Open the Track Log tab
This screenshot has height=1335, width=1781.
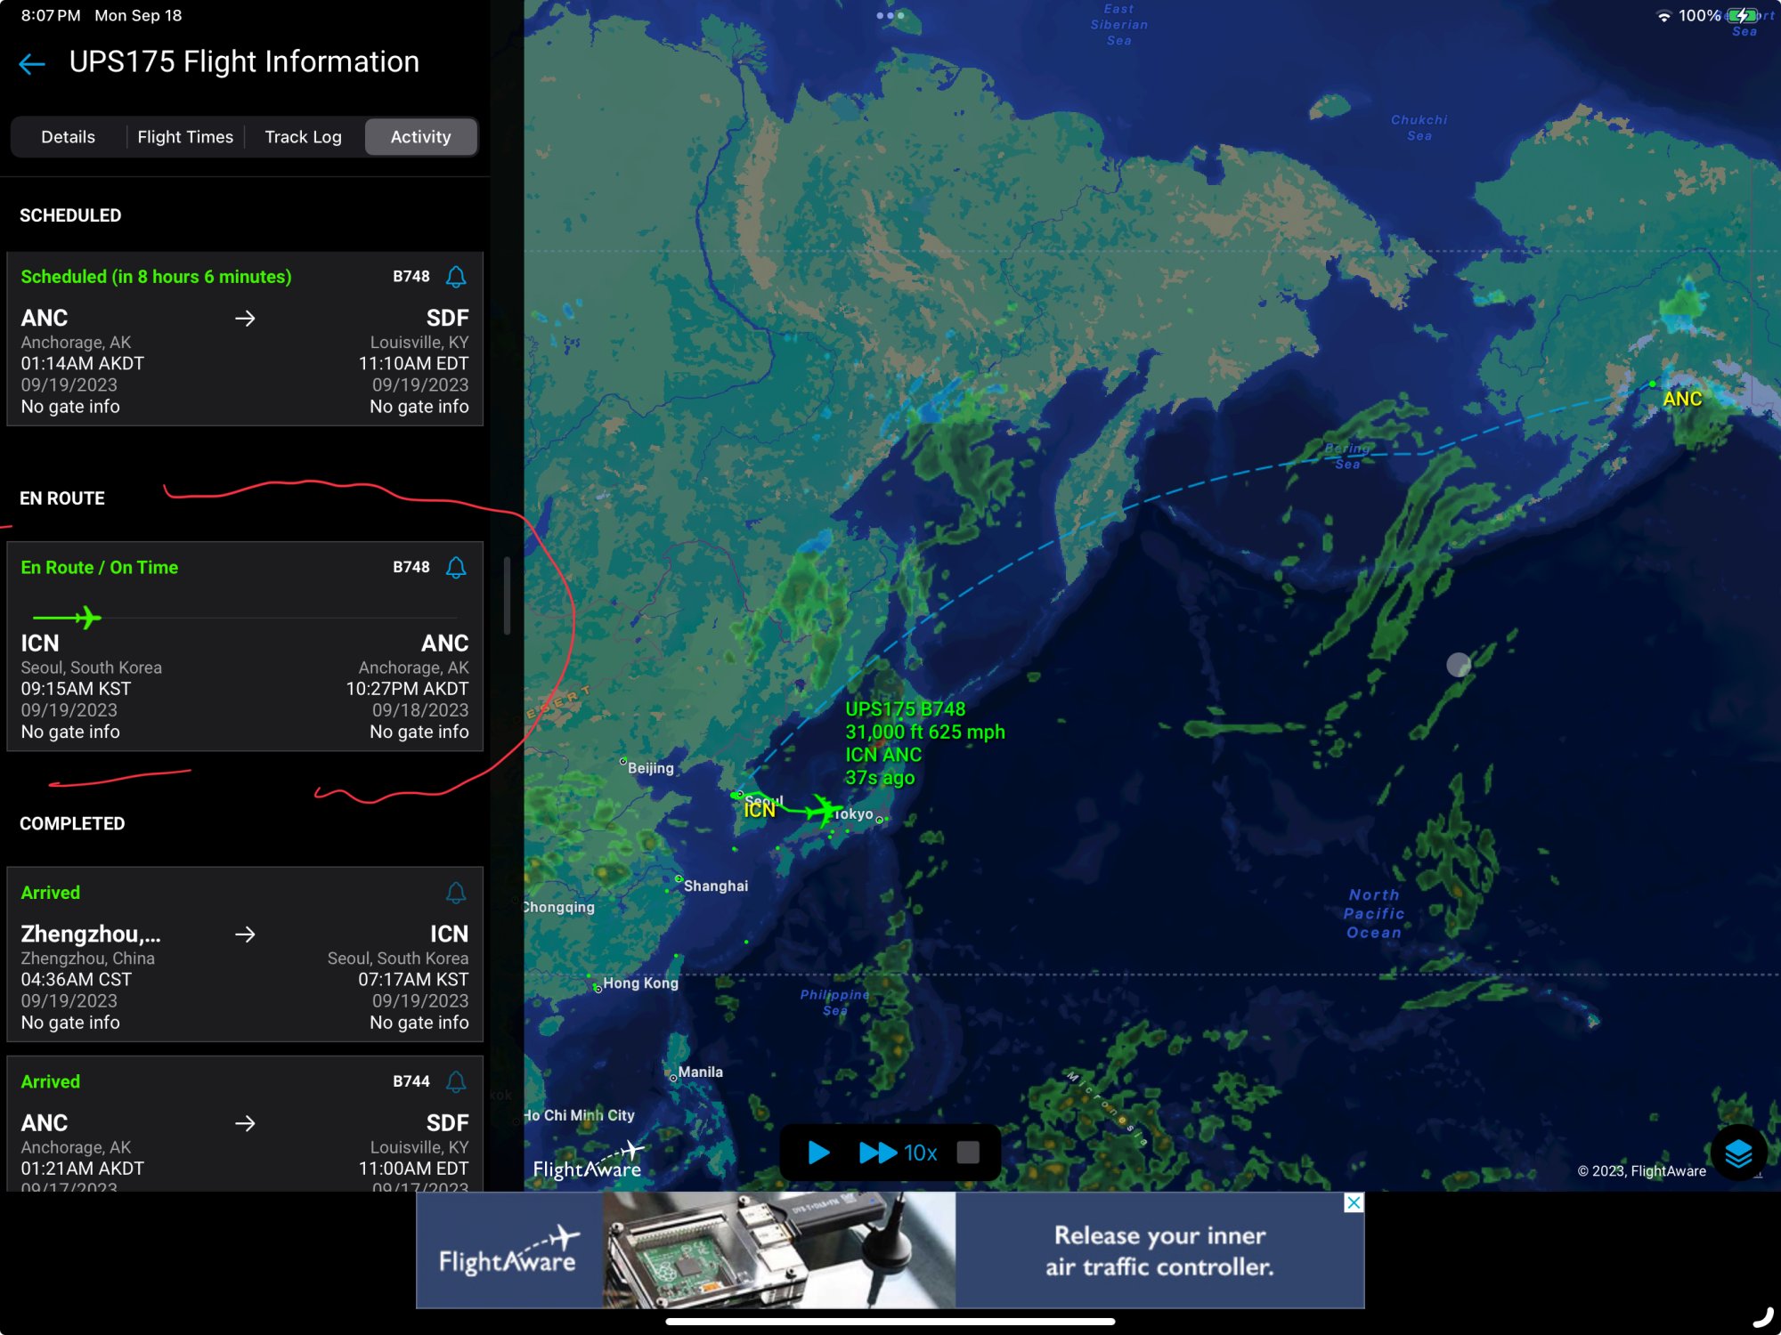(303, 137)
